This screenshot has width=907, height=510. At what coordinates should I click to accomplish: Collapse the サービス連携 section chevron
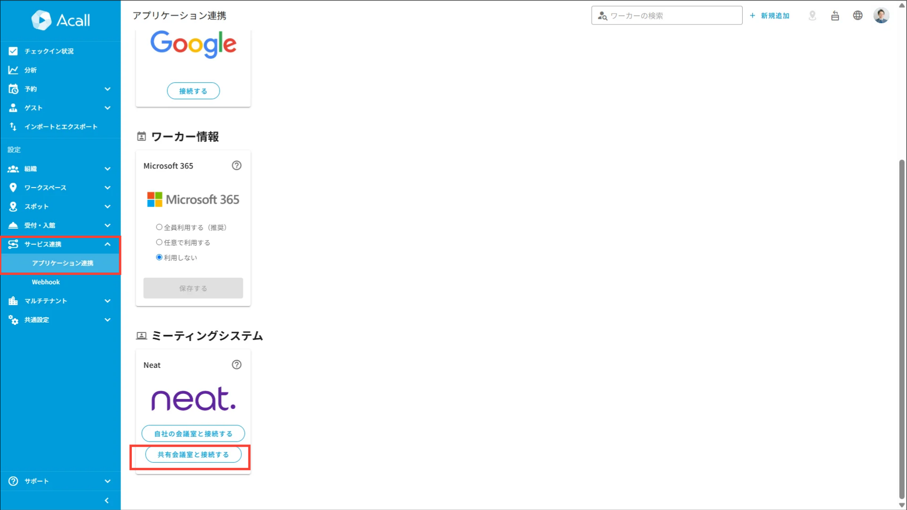click(x=108, y=244)
